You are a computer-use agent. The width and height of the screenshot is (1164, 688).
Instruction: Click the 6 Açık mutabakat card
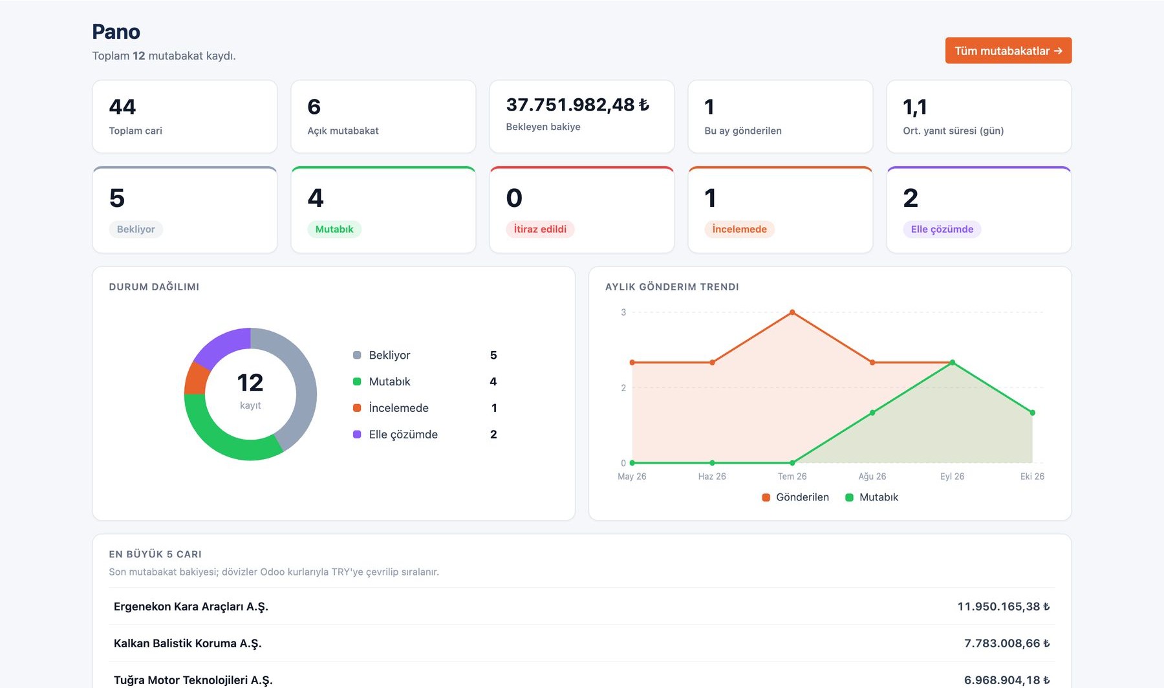(x=383, y=116)
